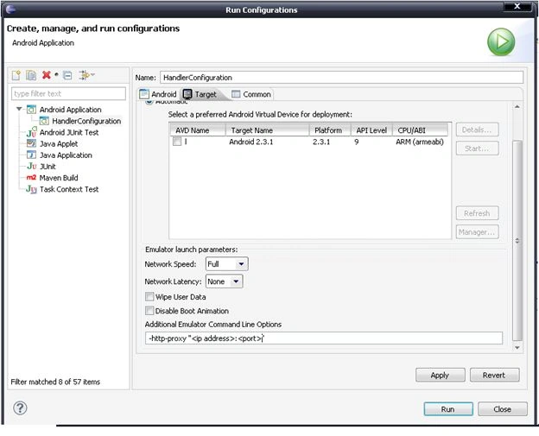539x436 pixels.
Task: Click the scrollbar down arrow
Action: point(517,348)
